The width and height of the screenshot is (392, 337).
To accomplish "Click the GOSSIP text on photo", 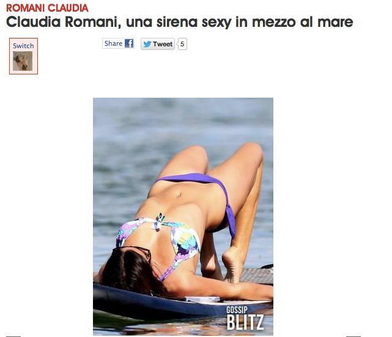I will [x=237, y=310].
